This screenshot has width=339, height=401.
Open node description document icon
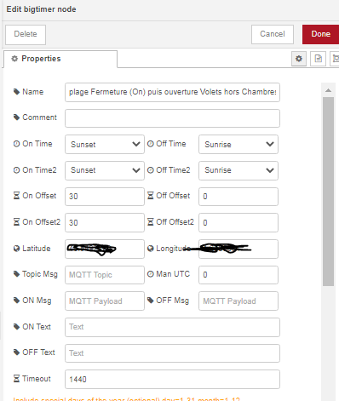click(318, 59)
